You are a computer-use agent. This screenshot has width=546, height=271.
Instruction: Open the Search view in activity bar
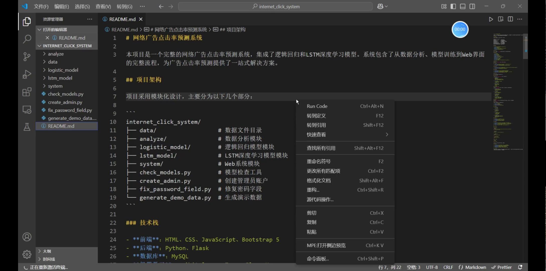(27, 39)
